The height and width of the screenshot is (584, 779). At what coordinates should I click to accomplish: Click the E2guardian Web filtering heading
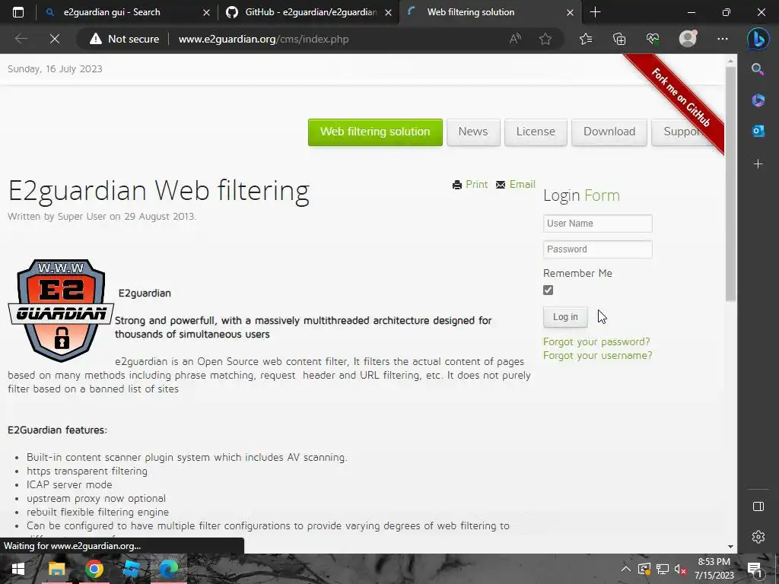click(159, 191)
